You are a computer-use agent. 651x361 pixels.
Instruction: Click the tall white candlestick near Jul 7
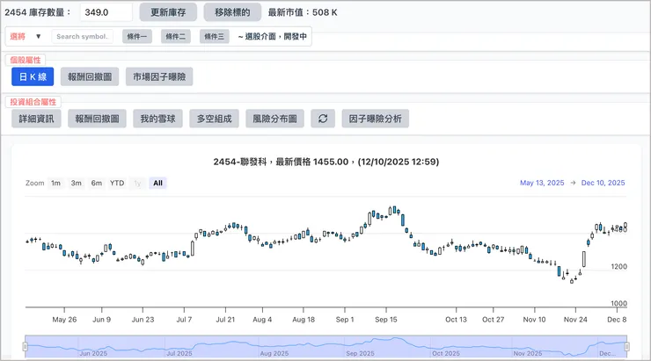coord(193,249)
